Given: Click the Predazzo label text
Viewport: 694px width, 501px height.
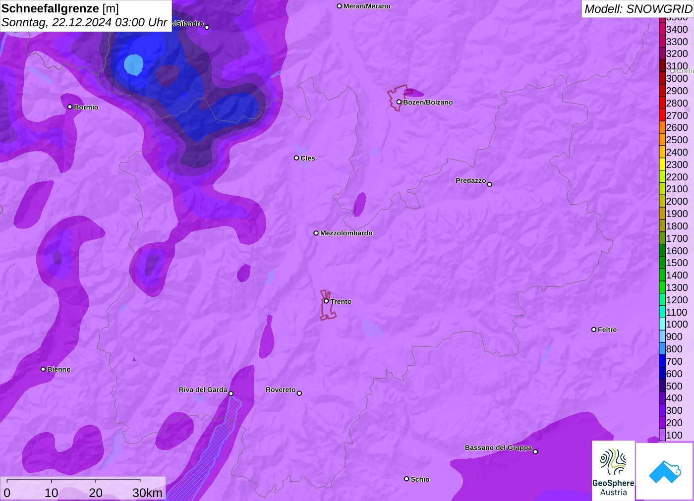Looking at the screenshot, I should pos(471,180).
